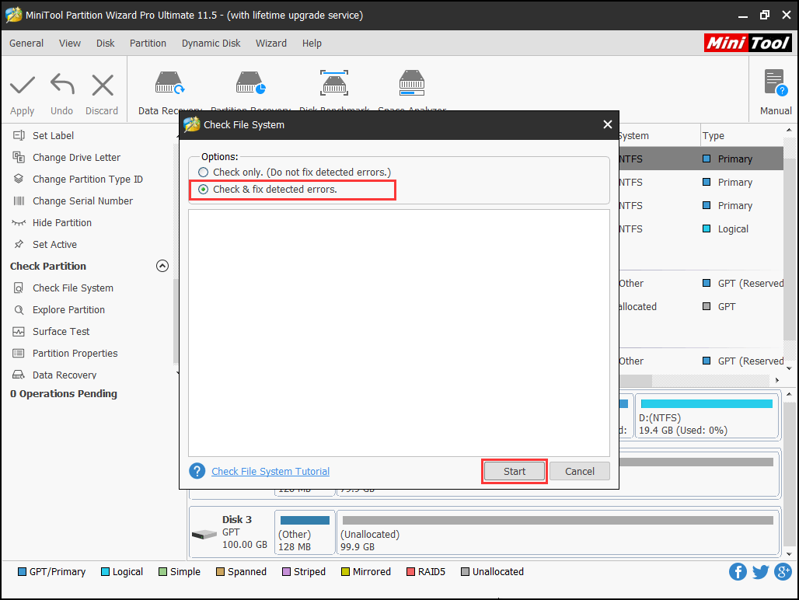
Task: Click the Mirrored legend entry
Action: click(366, 571)
